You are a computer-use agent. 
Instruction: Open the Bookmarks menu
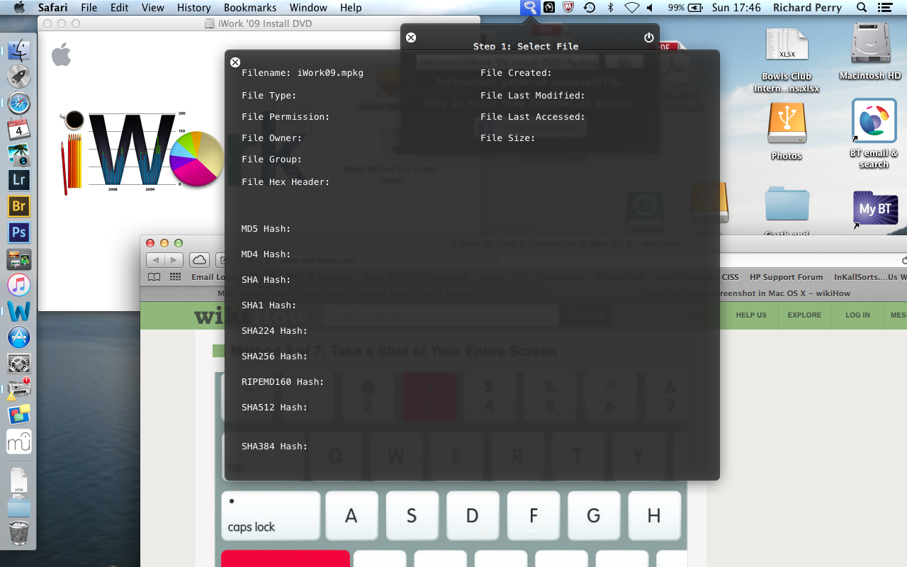[x=250, y=8]
